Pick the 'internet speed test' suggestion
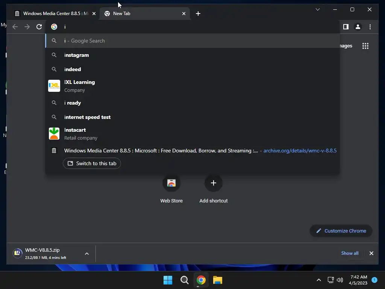 pyautogui.click(x=192, y=117)
